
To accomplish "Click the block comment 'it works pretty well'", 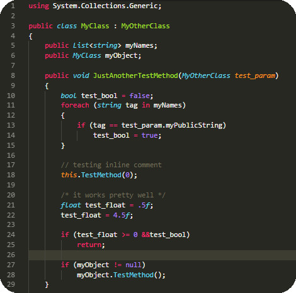I will point(113,195).
